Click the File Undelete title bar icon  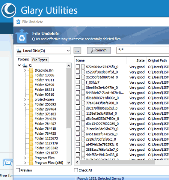[x=18, y=22]
